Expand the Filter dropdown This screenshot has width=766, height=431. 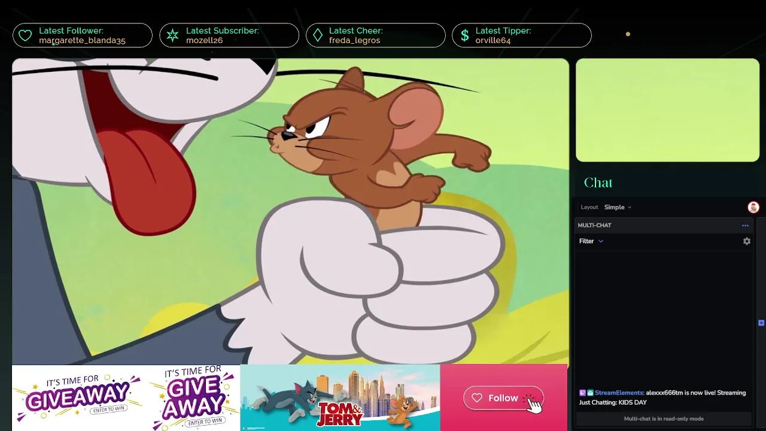click(591, 241)
